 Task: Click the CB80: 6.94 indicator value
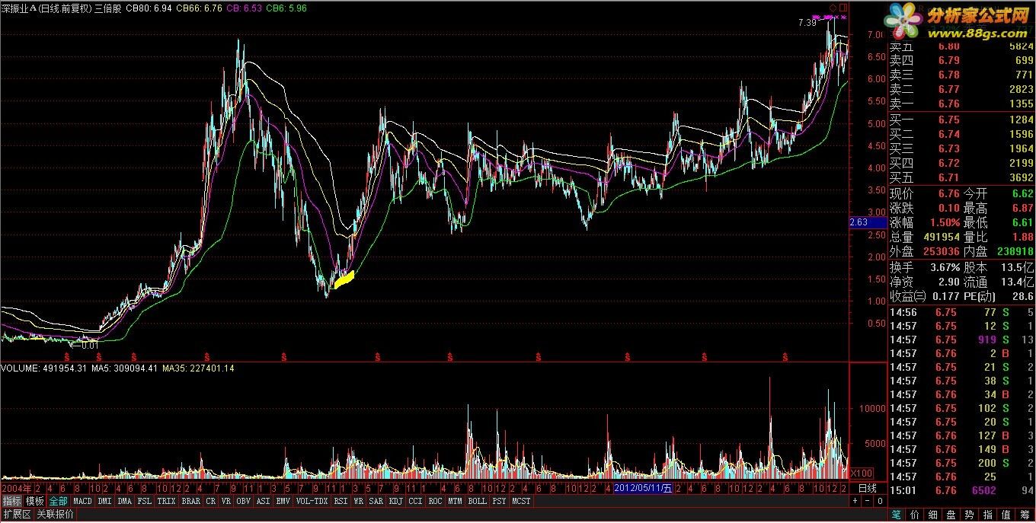tap(149, 8)
